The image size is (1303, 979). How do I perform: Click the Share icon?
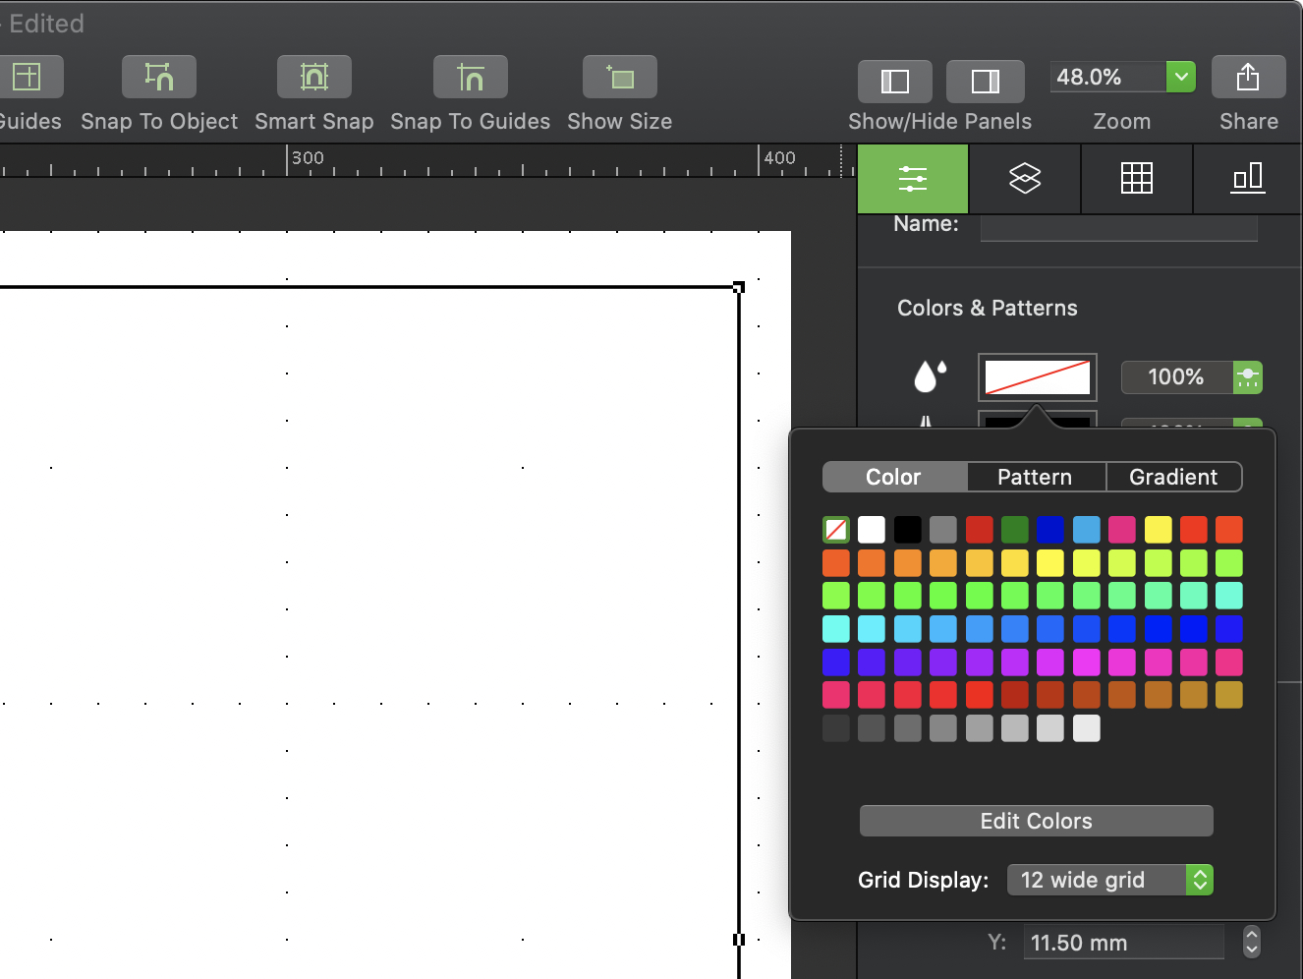(x=1247, y=77)
